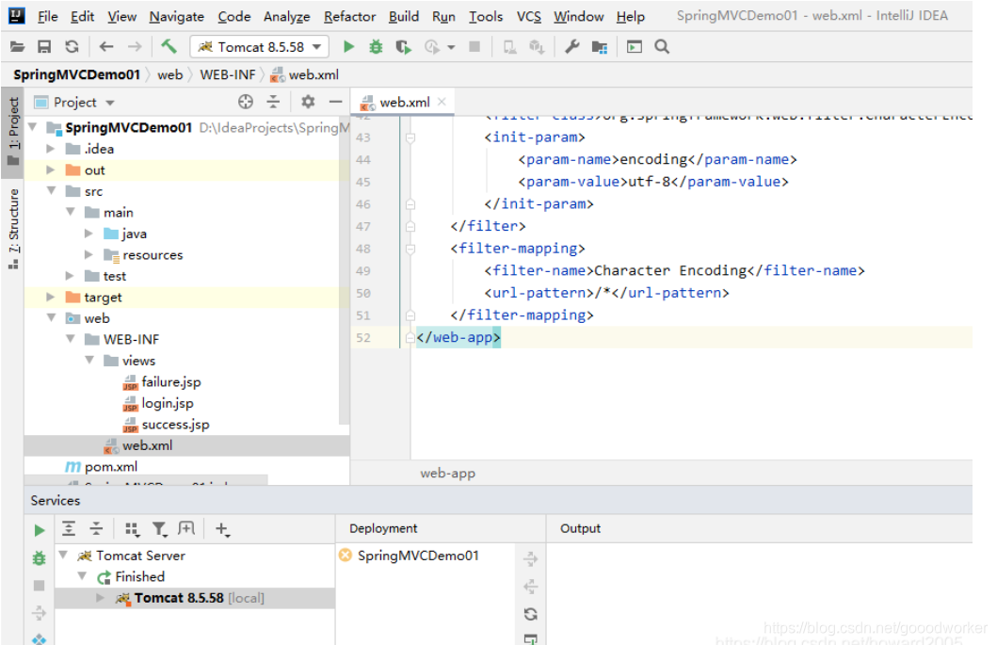Open Group By options in Services
Image resolution: width=997 pixels, height=645 pixels.
click(x=132, y=528)
